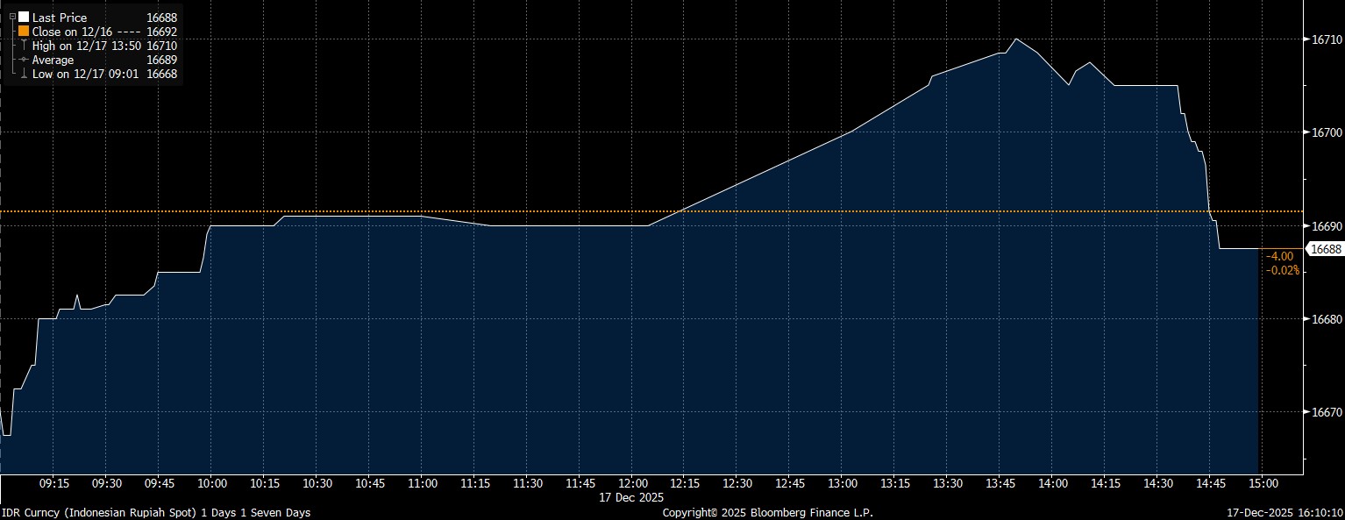Select the Average legend entry
The width and height of the screenshot is (1345, 520).
(53, 60)
